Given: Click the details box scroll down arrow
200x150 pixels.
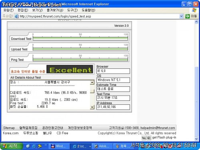Looking at the screenshot, I should tap(92, 107).
